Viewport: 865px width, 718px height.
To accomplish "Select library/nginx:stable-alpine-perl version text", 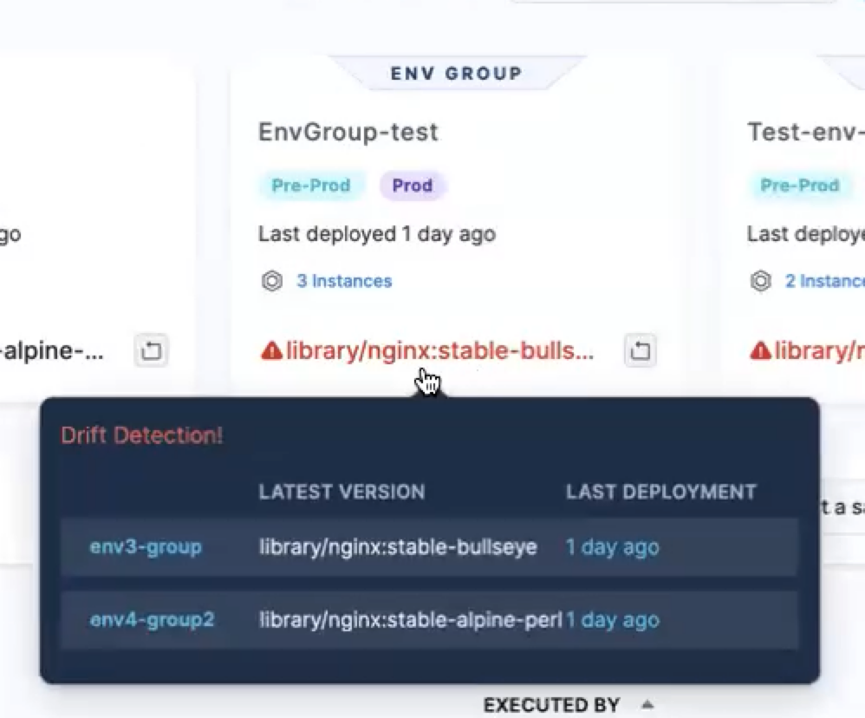I will coord(411,620).
